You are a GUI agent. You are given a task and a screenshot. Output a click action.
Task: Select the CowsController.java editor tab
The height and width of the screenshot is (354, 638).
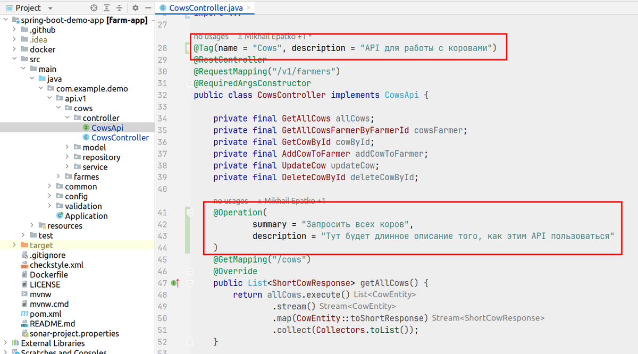pos(205,8)
